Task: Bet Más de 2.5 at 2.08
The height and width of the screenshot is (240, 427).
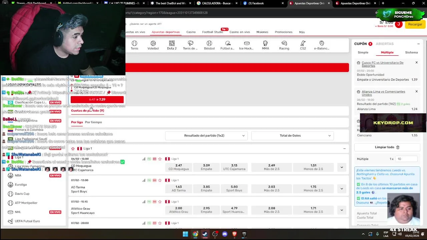Action: coord(272,210)
